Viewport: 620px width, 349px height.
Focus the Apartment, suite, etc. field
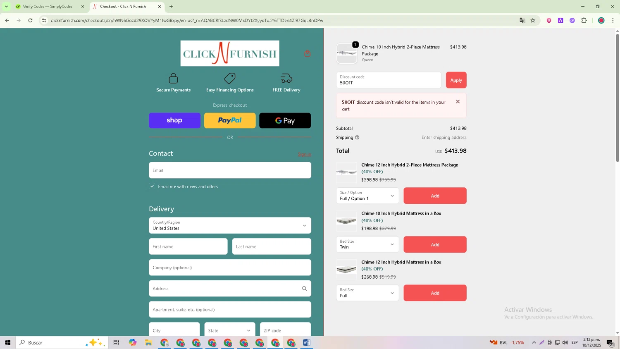pyautogui.click(x=230, y=309)
